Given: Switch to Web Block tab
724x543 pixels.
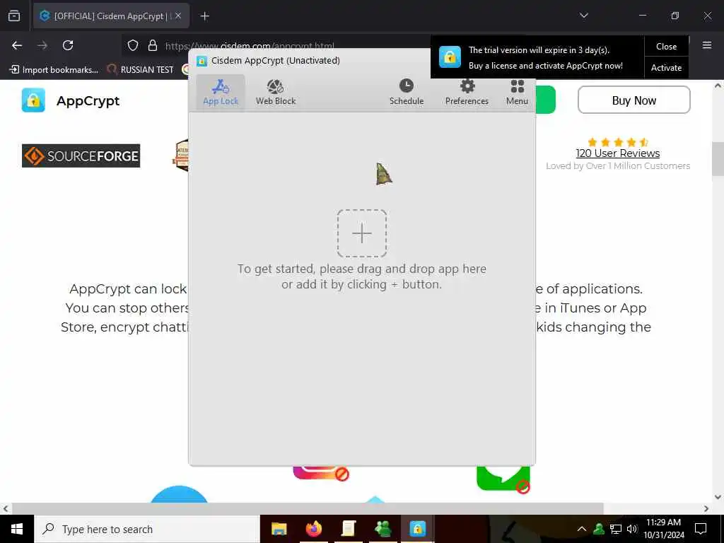Looking at the screenshot, I should pos(276,93).
